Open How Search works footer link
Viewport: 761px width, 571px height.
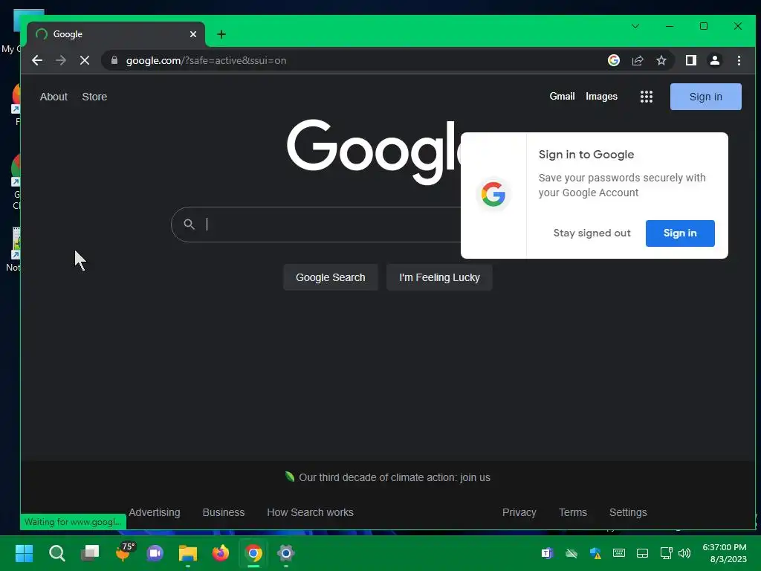[x=310, y=512]
